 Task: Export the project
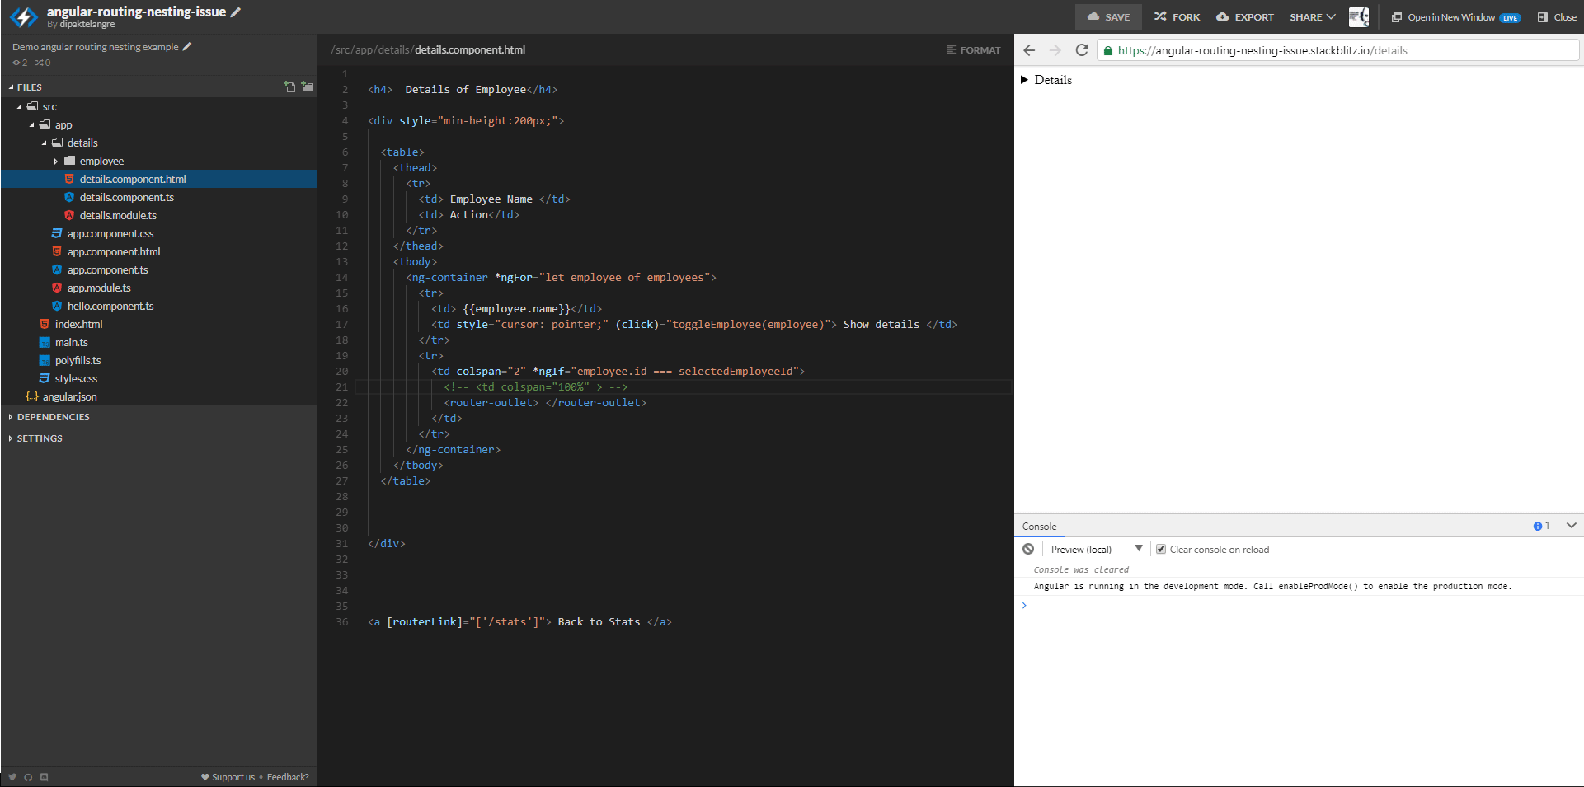click(1245, 16)
